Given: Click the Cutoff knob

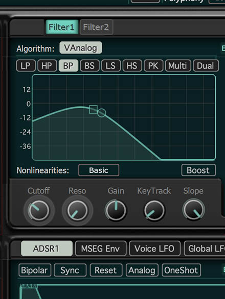Looking at the screenshot, I should pyautogui.click(x=39, y=211).
